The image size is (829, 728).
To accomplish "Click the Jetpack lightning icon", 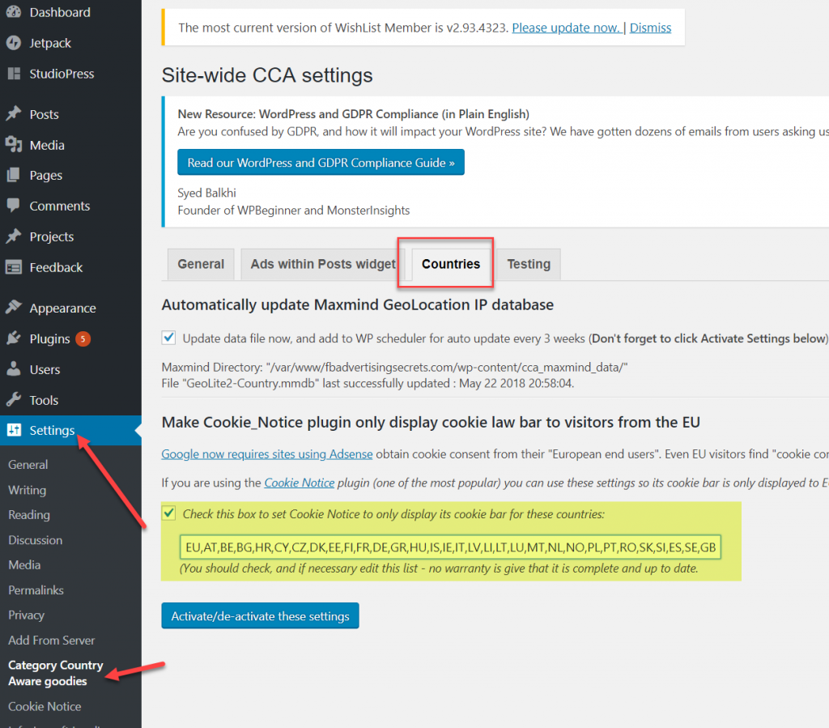I will point(14,43).
